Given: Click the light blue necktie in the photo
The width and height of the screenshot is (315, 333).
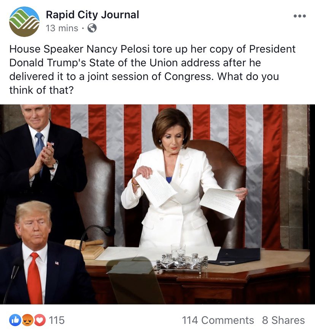Looking at the screenshot, I should coord(39,149).
